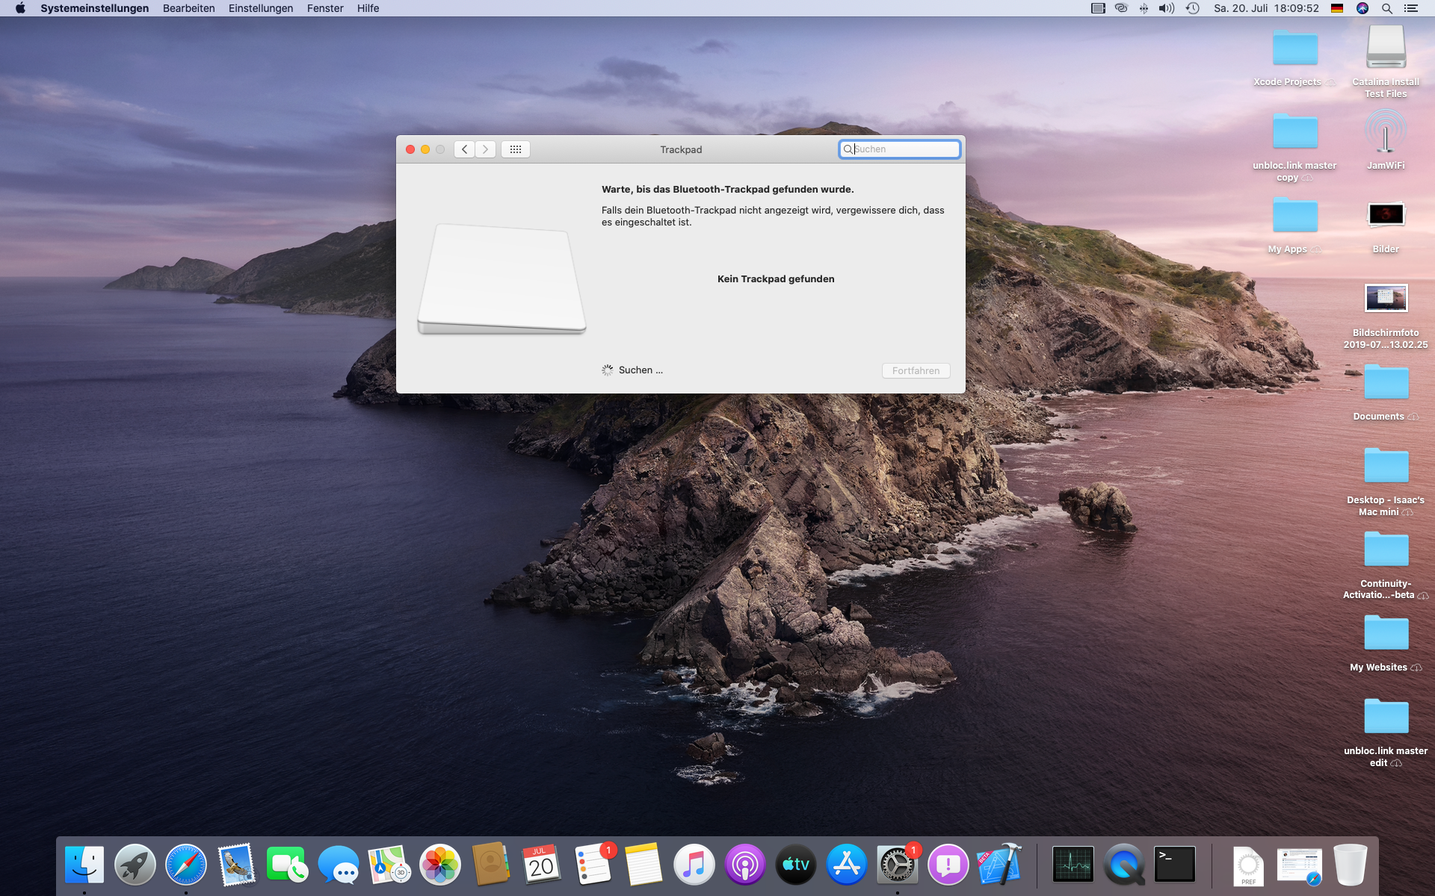The width and height of the screenshot is (1435, 896).
Task: Open Xcode from the Dock
Action: 999,865
